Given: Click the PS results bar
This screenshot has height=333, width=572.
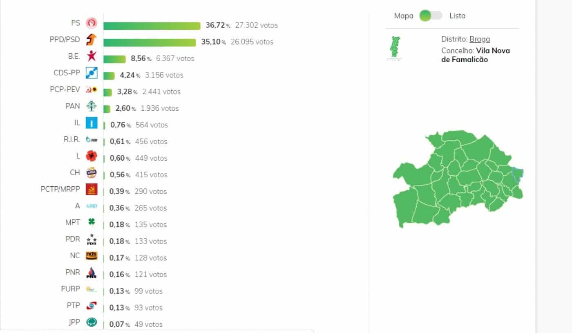Looking at the screenshot, I should (x=151, y=25).
